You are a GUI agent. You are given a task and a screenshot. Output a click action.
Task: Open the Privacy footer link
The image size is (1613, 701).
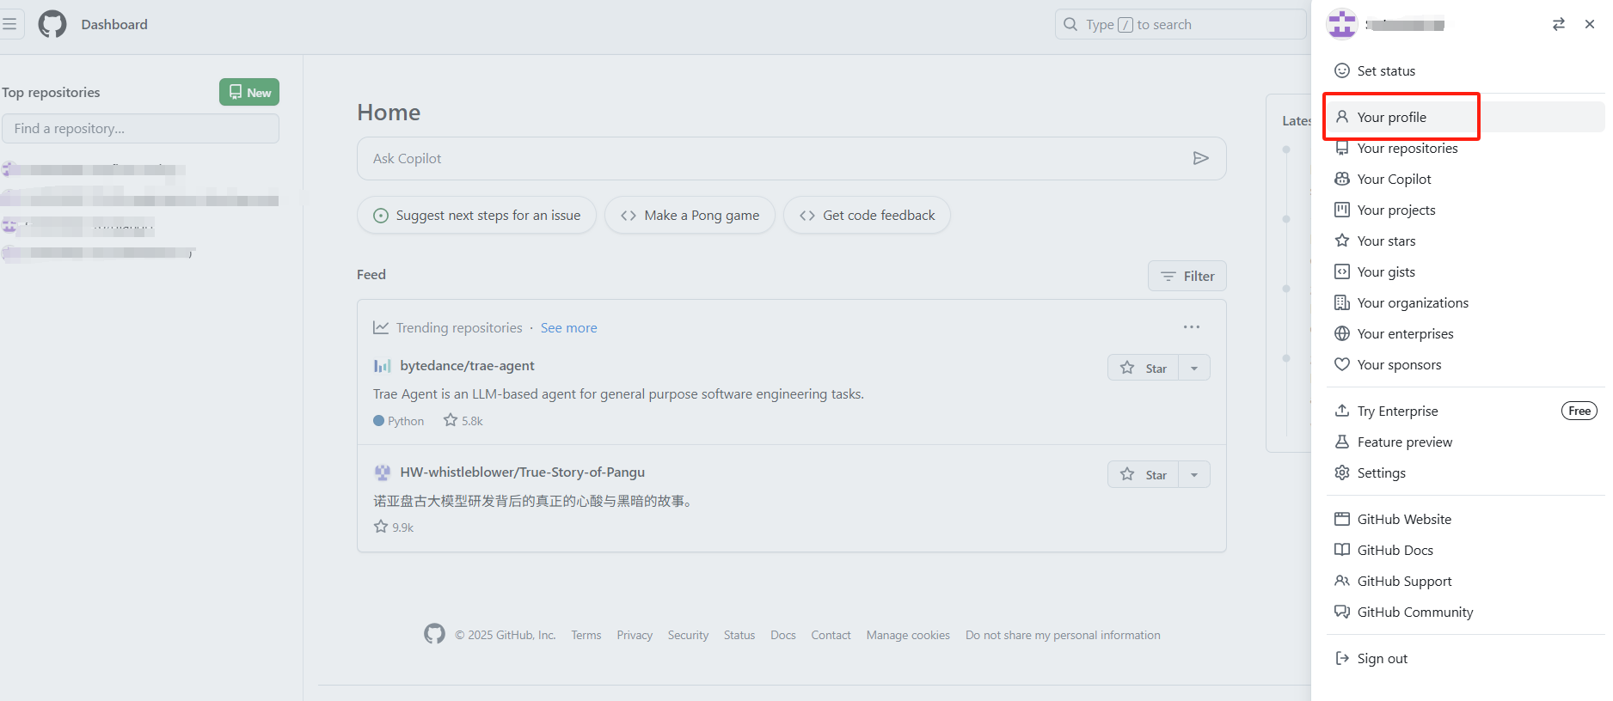pos(635,635)
